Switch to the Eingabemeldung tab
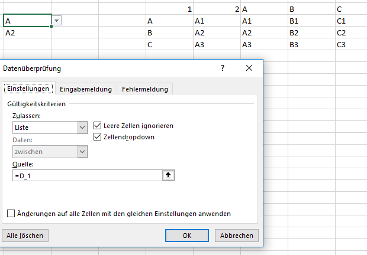 (x=86, y=89)
